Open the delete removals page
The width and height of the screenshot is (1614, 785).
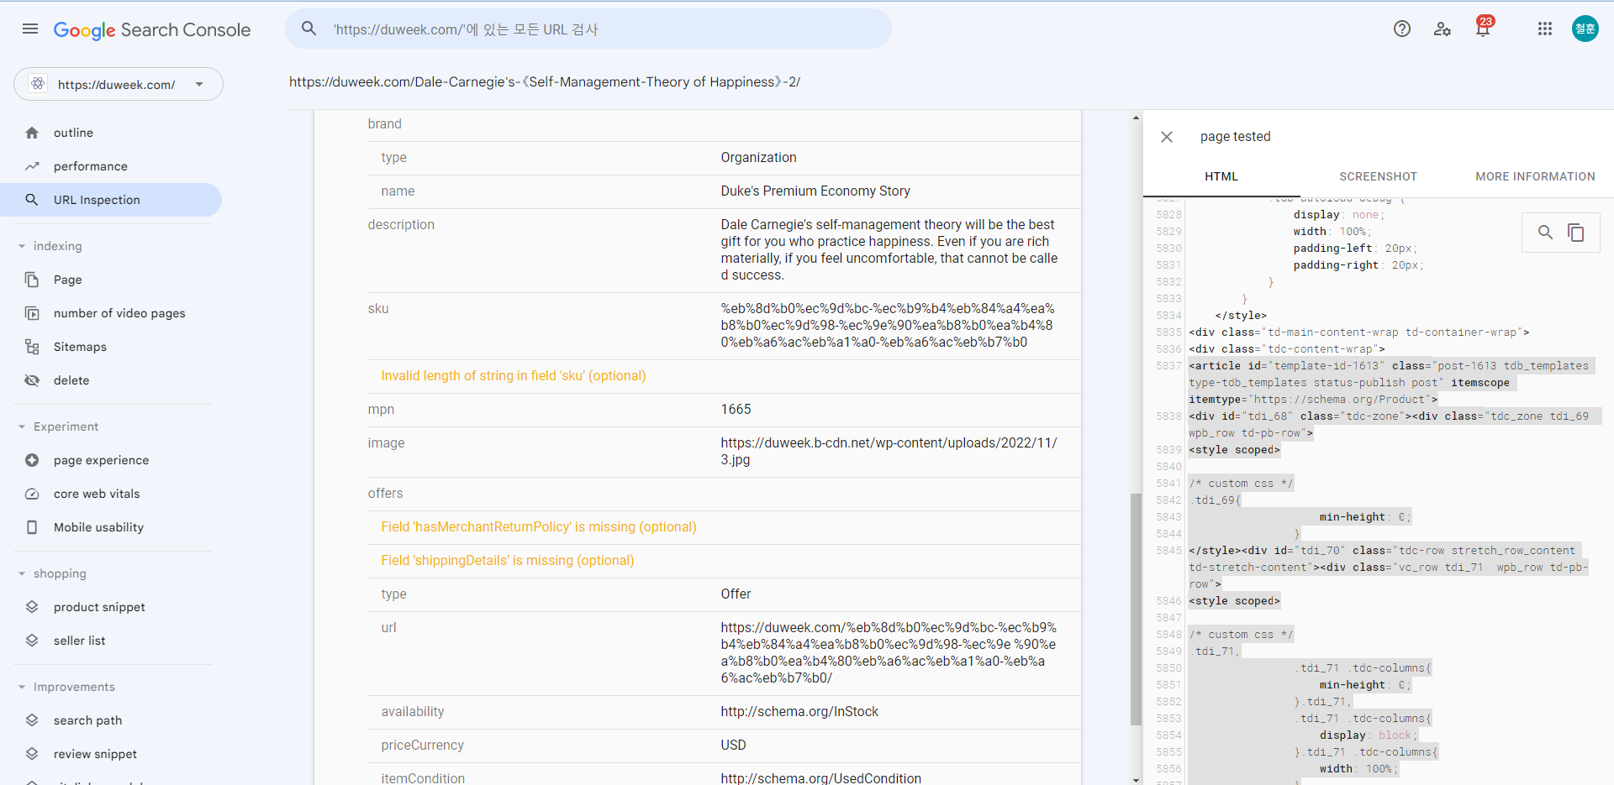[111, 380]
